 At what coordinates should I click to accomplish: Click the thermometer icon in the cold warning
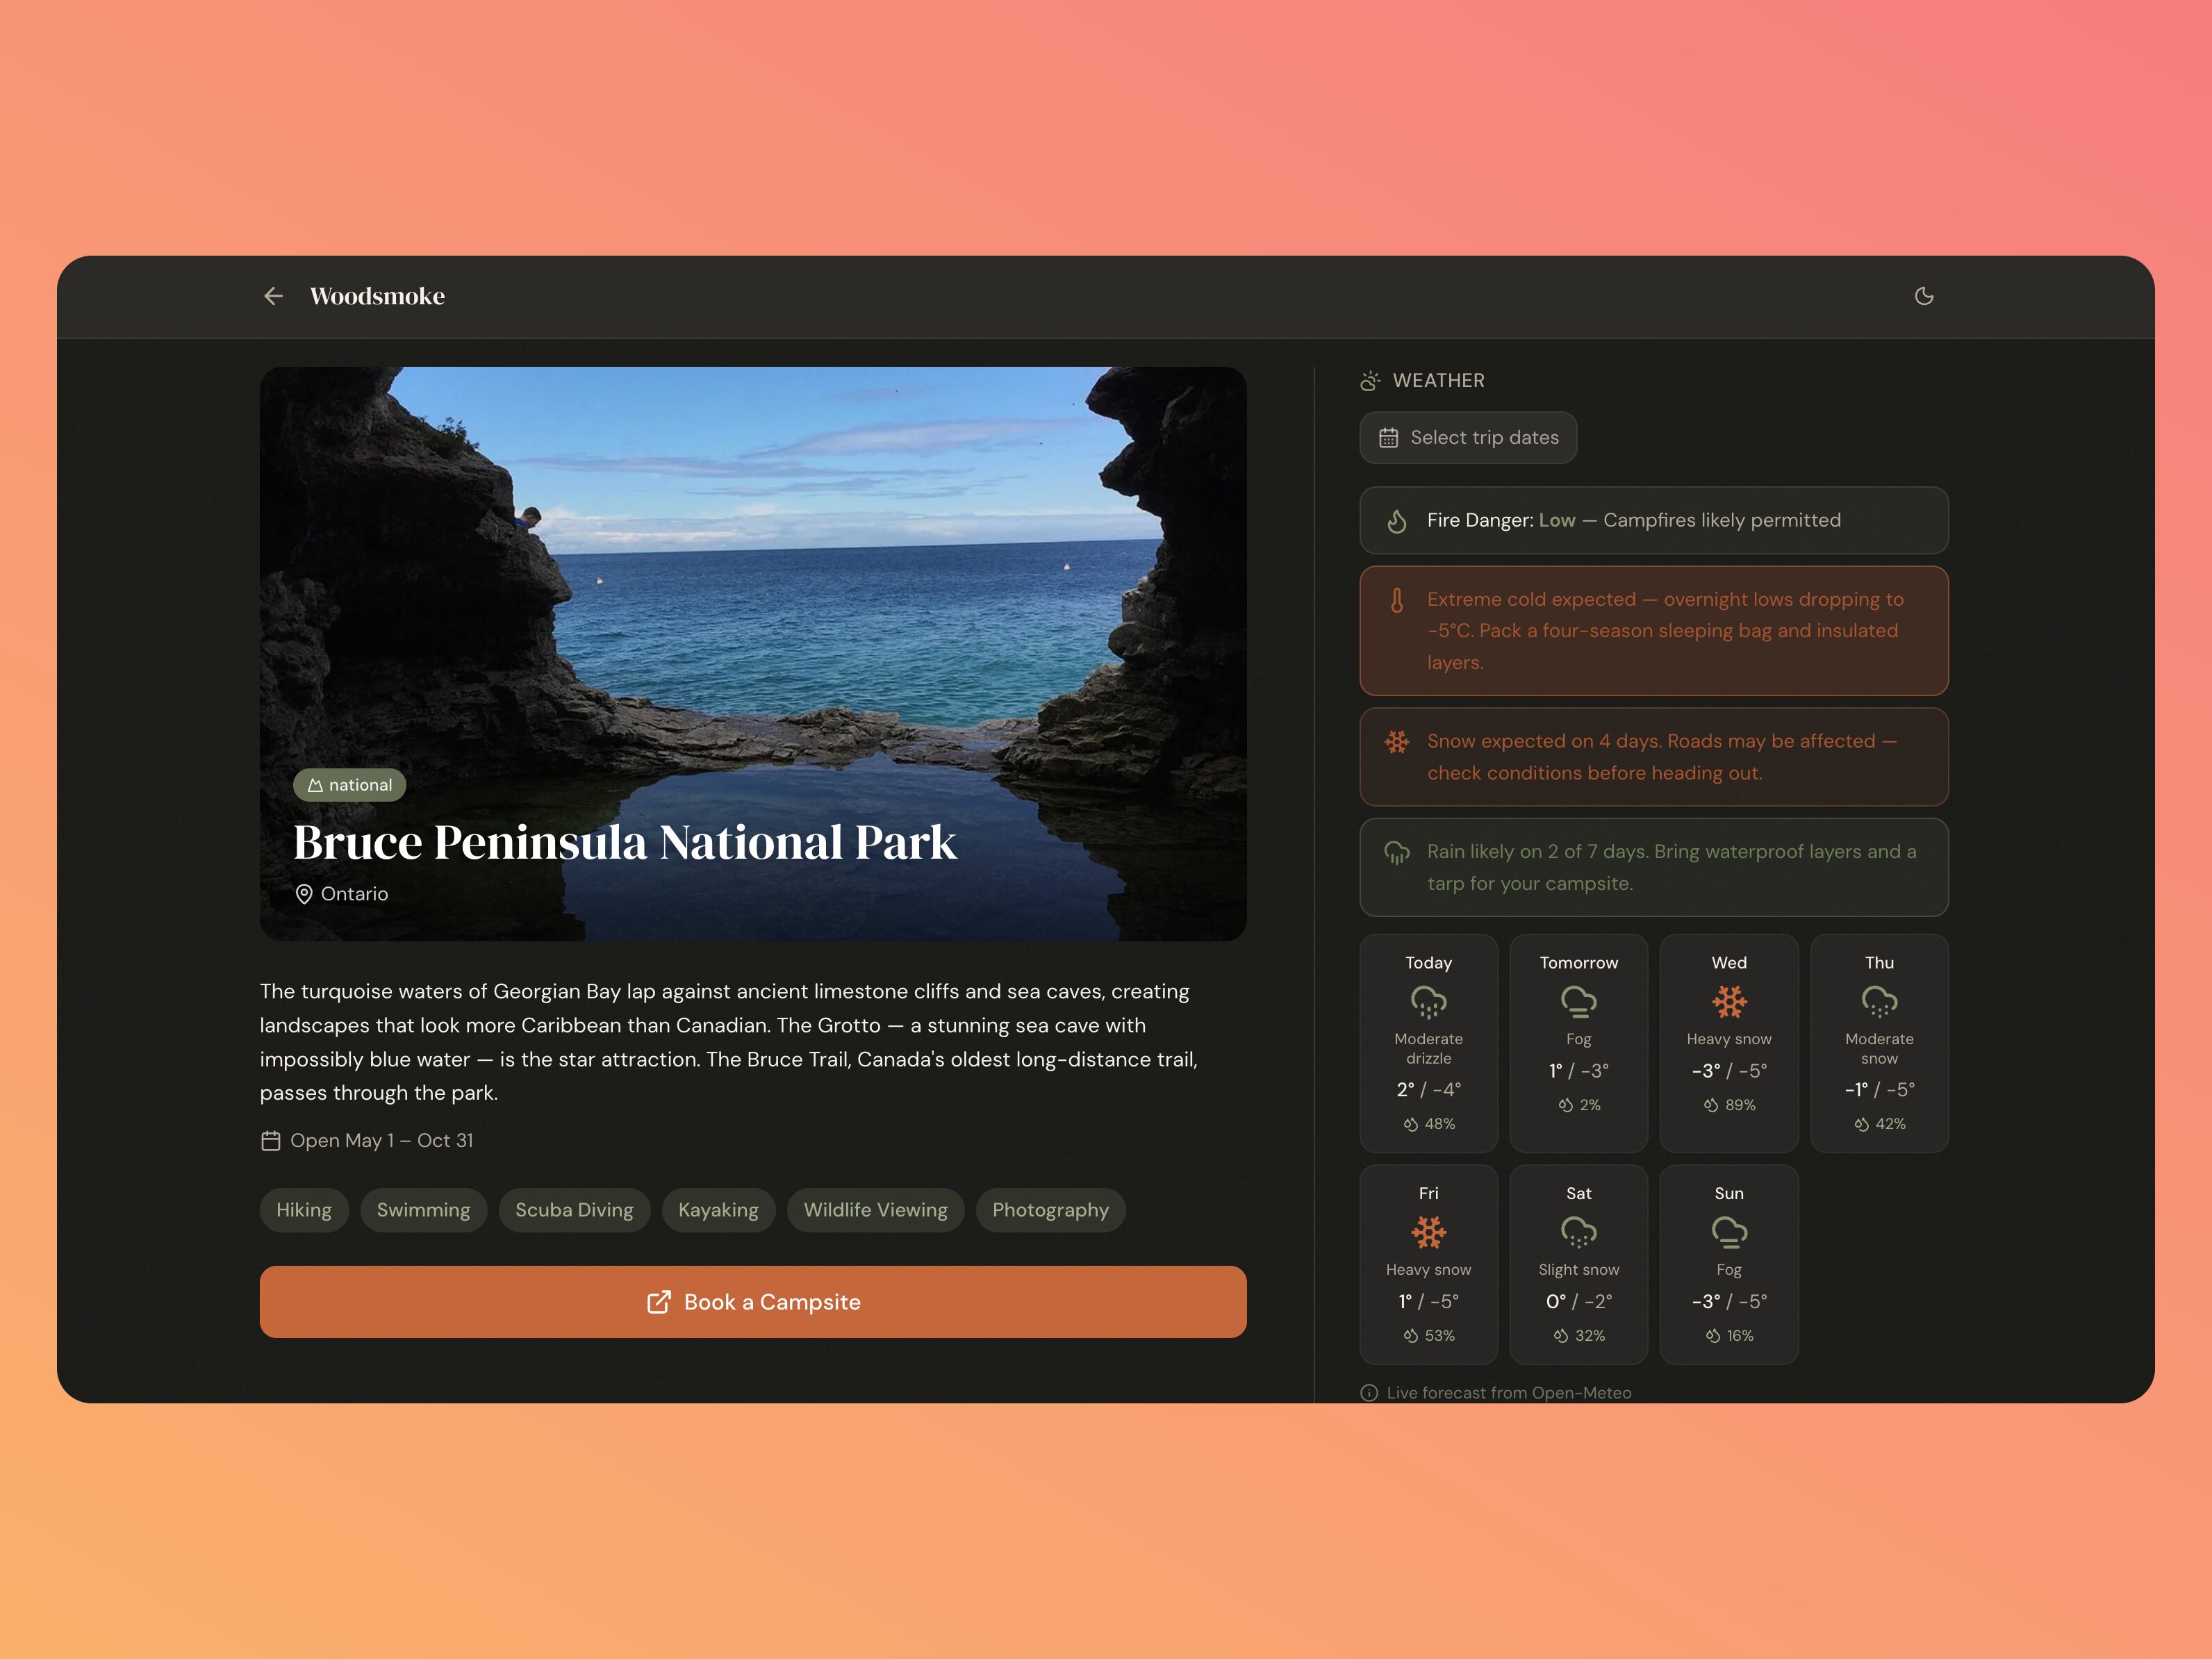tap(1396, 600)
